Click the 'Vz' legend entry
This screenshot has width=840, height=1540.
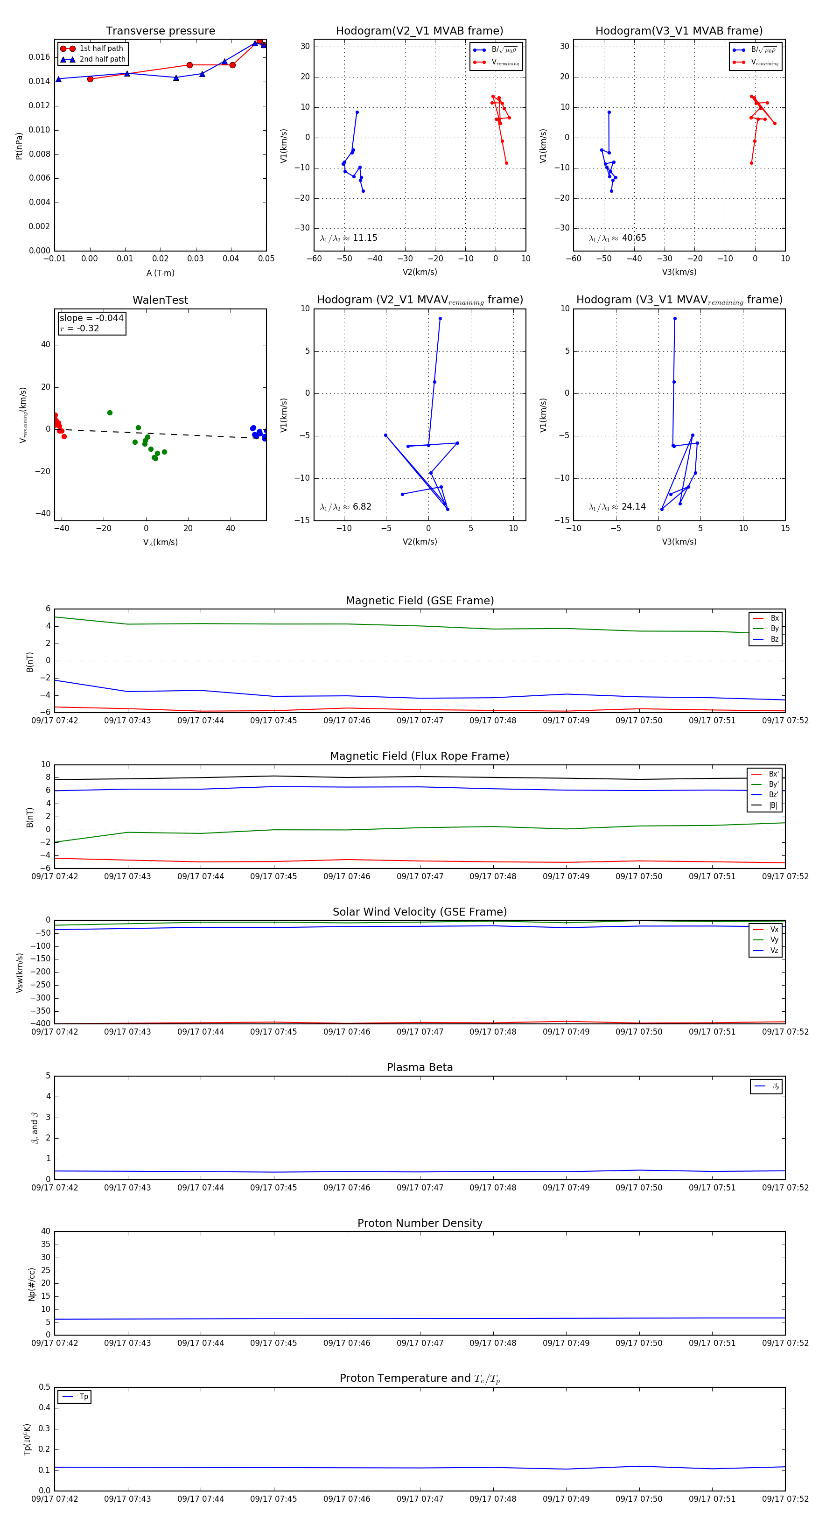(x=766, y=951)
